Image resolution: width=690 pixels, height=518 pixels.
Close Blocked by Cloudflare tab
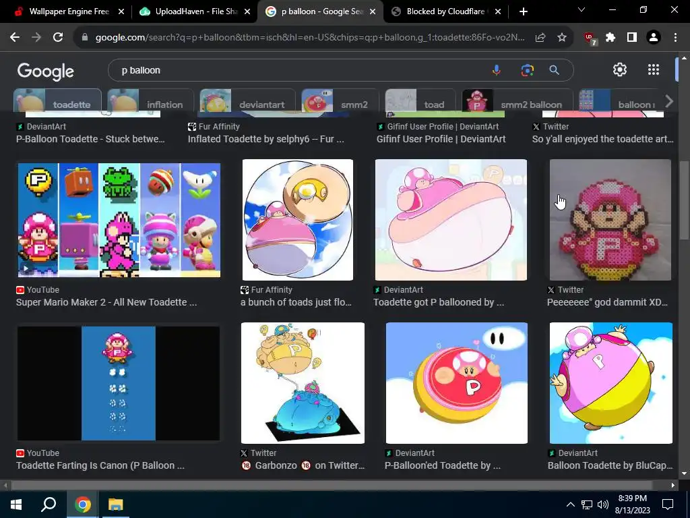point(498,12)
